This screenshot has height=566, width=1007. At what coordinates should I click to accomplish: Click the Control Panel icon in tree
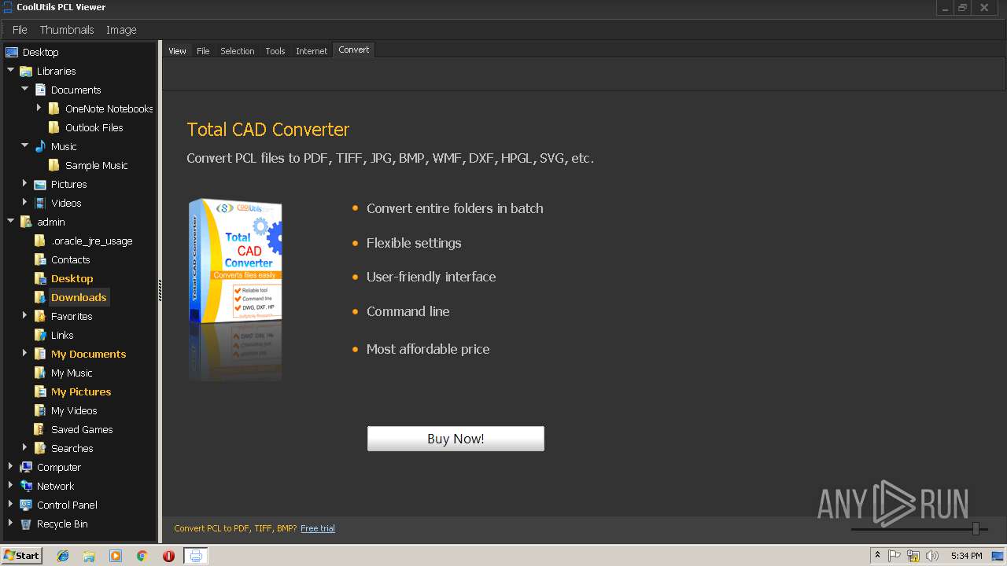coord(26,505)
